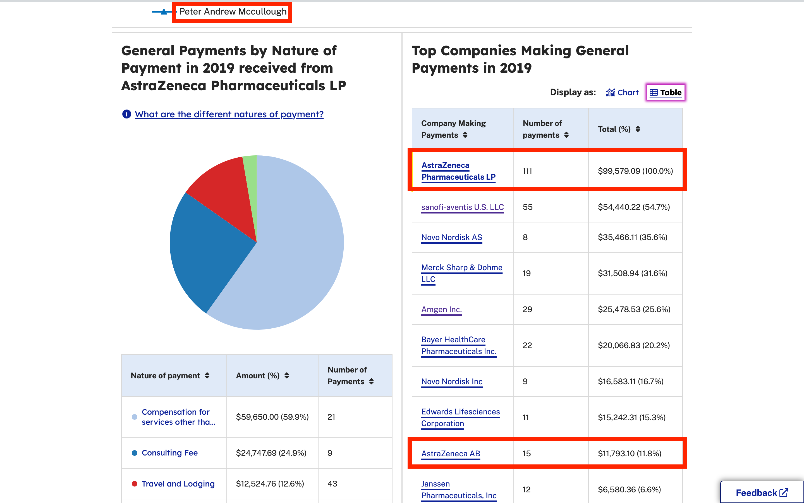Viewport: 804px width, 503px height.
Task: Toggle Peter Andrew Mccullough legend entry
Action: pos(233,12)
